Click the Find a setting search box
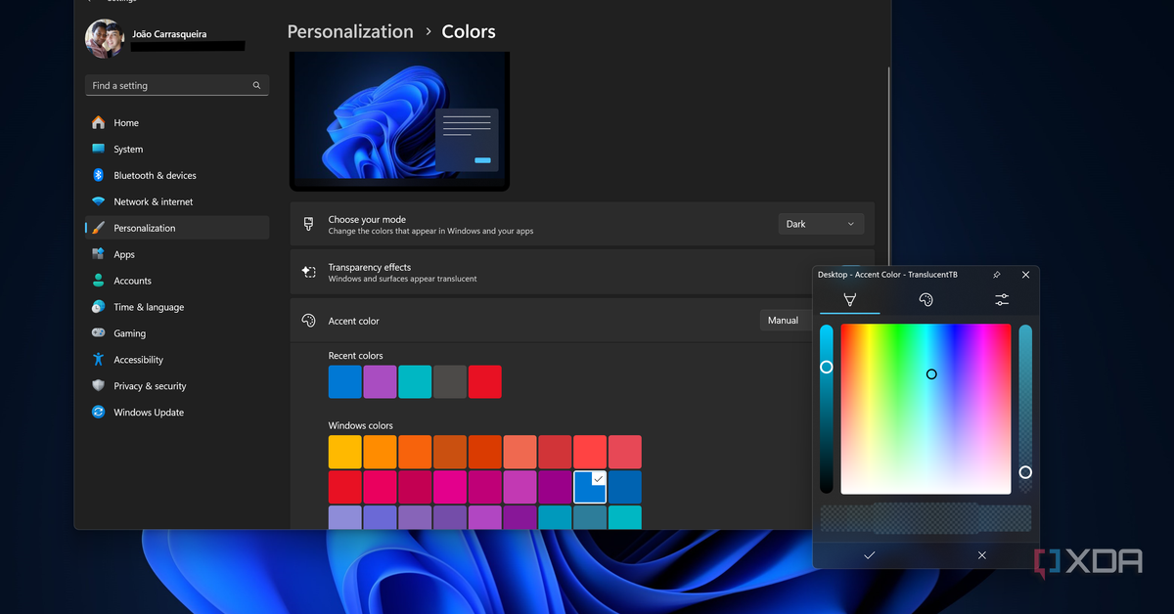 pos(177,86)
